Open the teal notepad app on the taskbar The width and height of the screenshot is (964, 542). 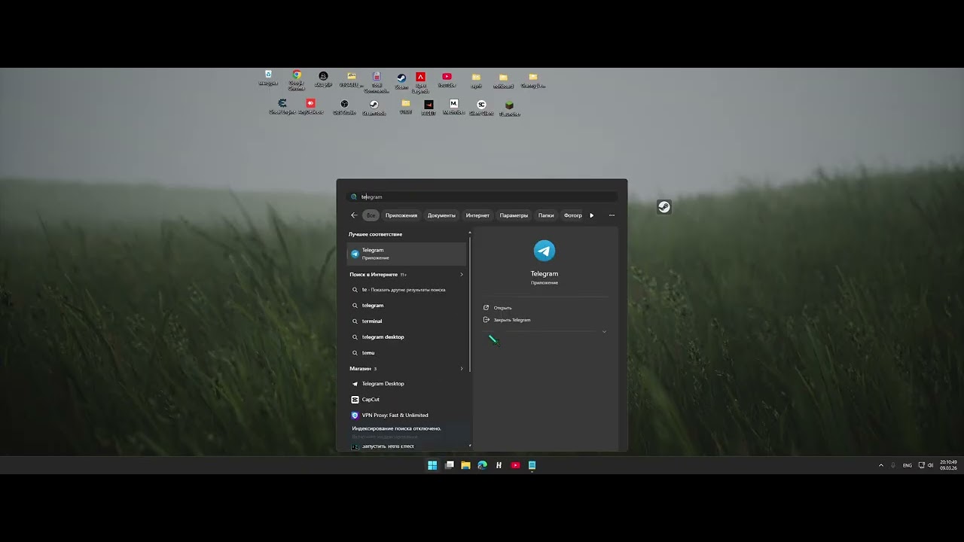coord(532,465)
